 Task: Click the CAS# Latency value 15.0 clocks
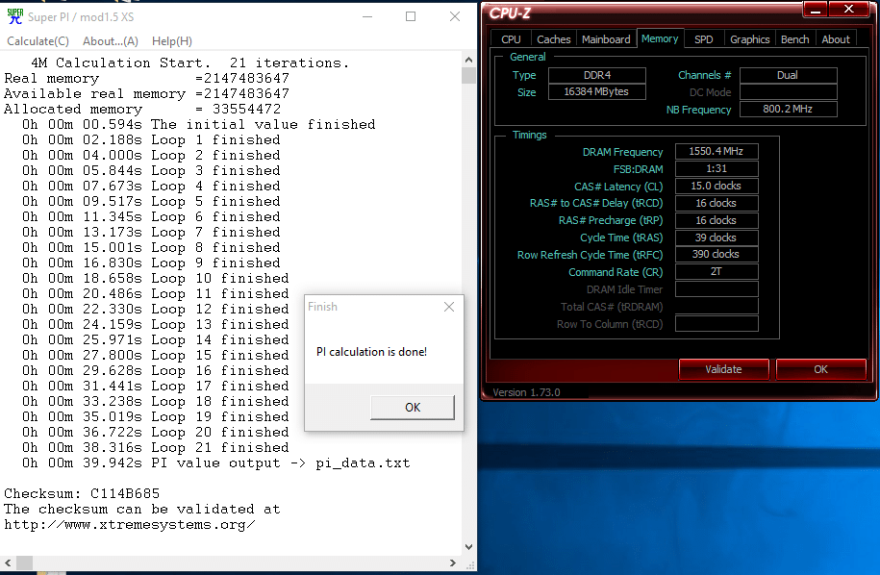click(717, 186)
